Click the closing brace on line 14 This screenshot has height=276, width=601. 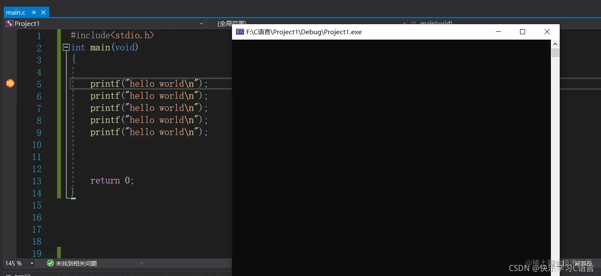tap(73, 192)
